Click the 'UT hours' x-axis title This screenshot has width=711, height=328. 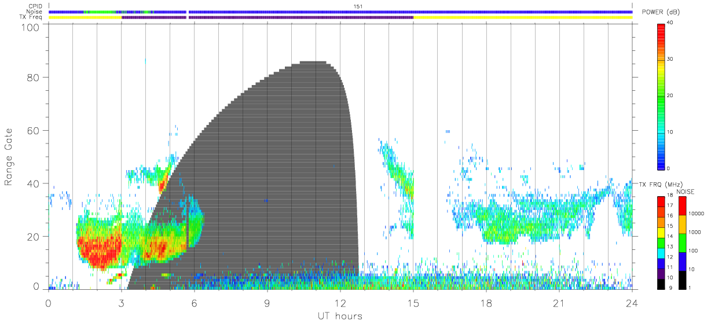[339, 316]
